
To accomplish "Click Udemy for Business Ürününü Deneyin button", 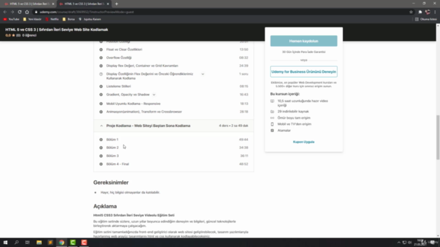I will point(304,71).
